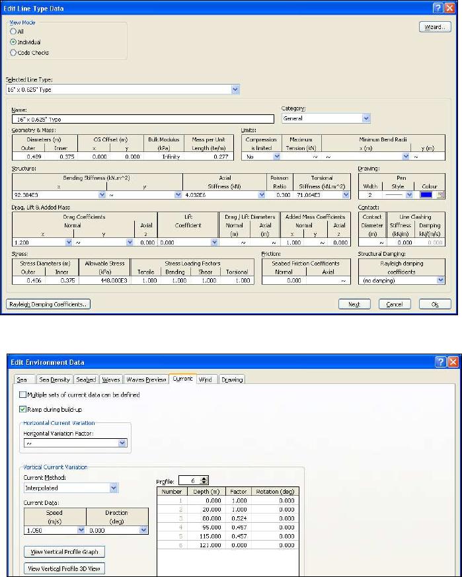The height and width of the screenshot is (577, 462).
Task: Click the Wizard button
Action: 435,27
